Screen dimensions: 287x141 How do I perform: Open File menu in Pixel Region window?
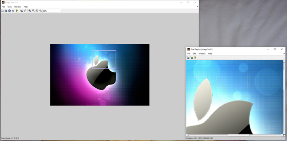189,53
